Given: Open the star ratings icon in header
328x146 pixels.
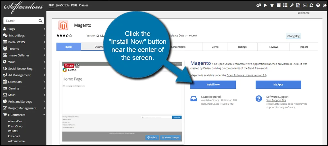Looking at the screenshot, I should pos(272,5).
